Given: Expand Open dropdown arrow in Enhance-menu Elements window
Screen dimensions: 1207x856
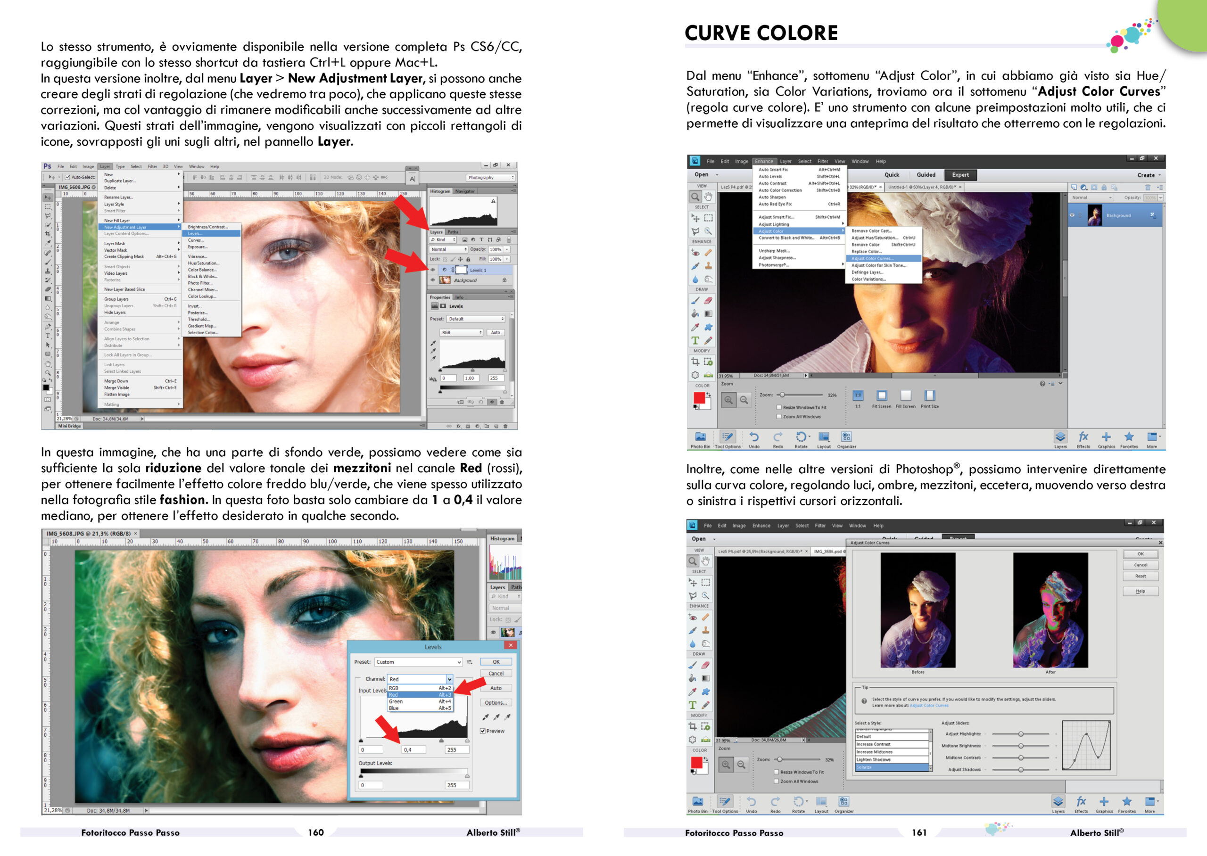Looking at the screenshot, I should (x=717, y=175).
